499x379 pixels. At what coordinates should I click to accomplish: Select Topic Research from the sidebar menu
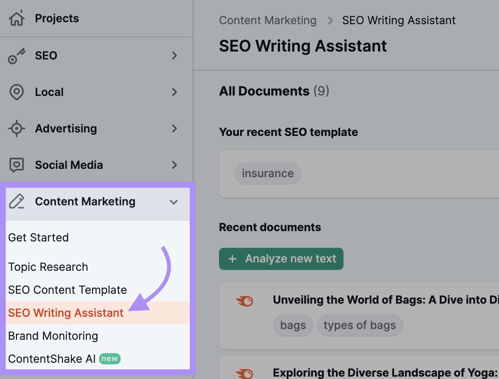coord(48,267)
